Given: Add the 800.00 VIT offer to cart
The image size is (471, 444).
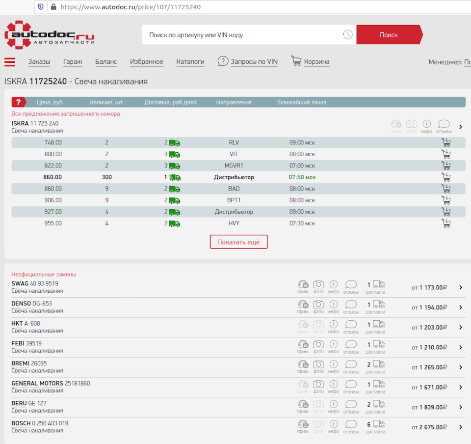Looking at the screenshot, I should pyautogui.click(x=446, y=154).
